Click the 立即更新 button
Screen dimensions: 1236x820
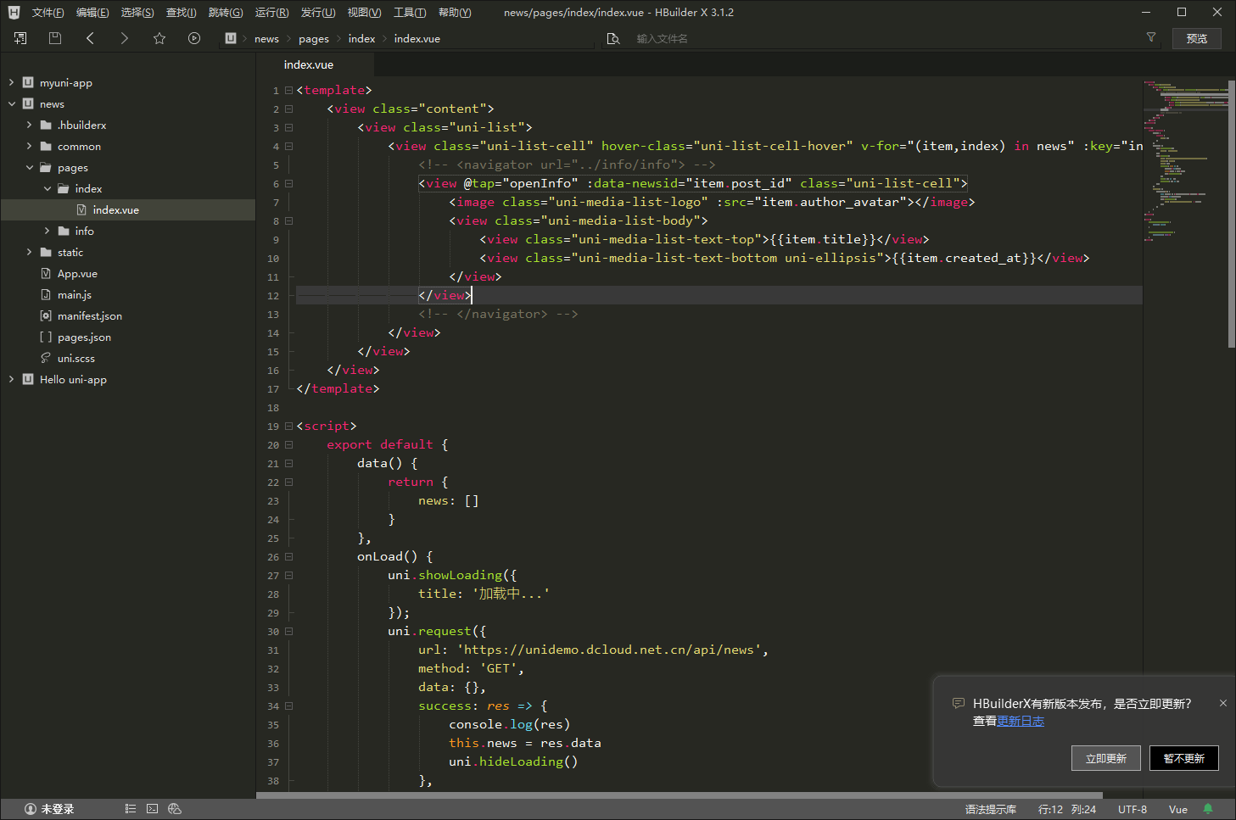pyautogui.click(x=1105, y=758)
